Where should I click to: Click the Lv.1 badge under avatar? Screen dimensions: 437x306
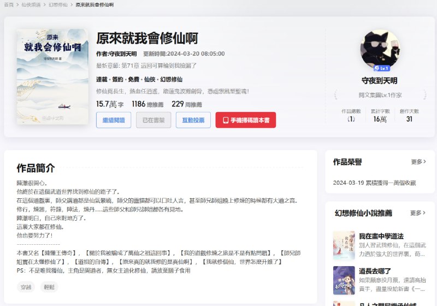click(x=381, y=68)
